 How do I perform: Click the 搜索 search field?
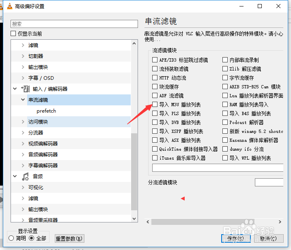tap(74, 24)
